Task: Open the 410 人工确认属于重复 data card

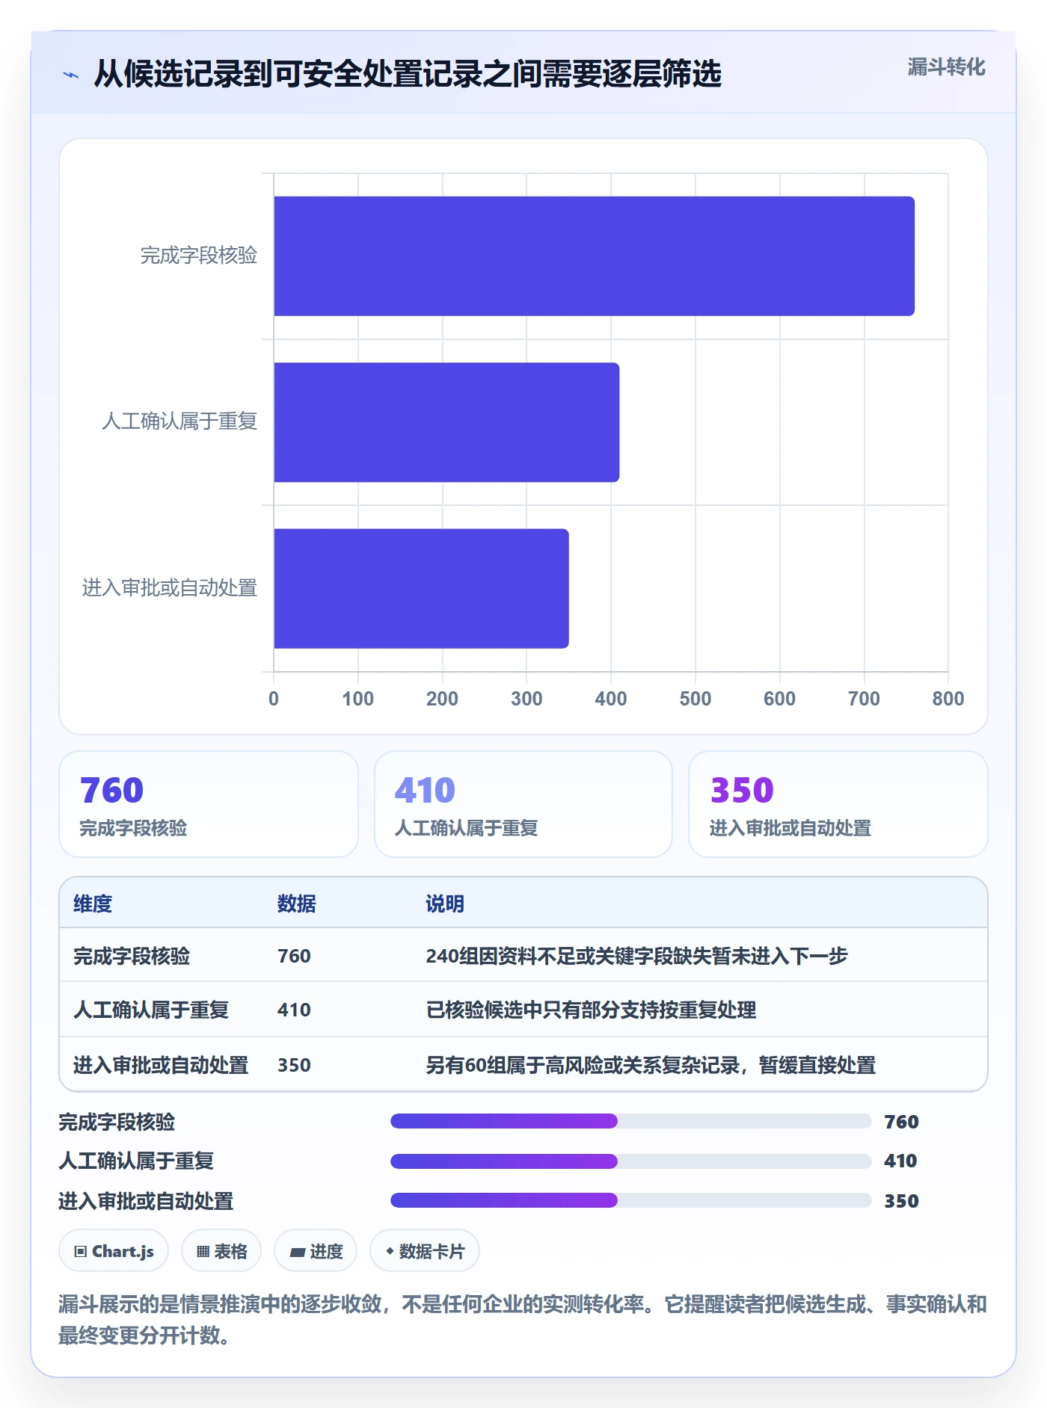Action: tap(523, 804)
